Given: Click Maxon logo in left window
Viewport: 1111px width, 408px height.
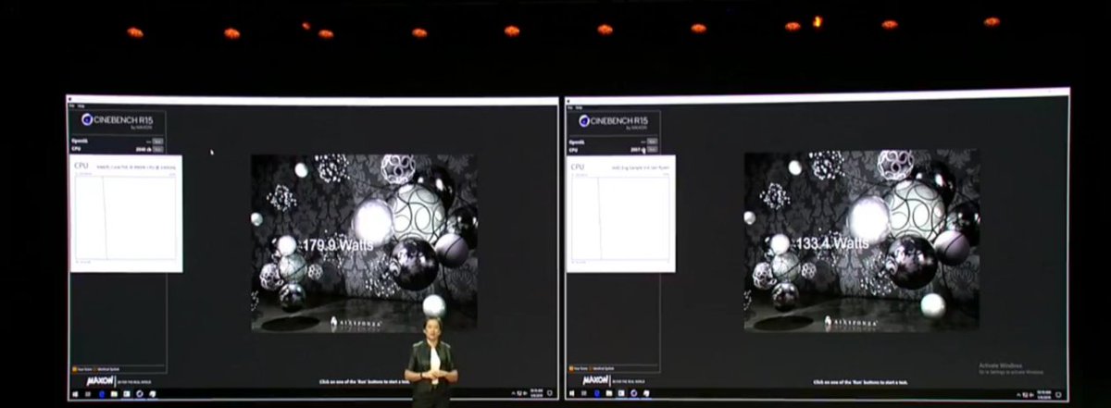Looking at the screenshot, I should coord(100,381).
